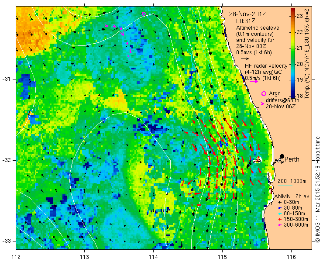Click the cyan 80-150m ANMN legend arrow

[280, 214]
